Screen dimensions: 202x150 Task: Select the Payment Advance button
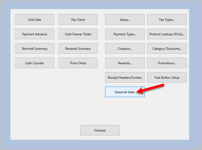[35, 34]
